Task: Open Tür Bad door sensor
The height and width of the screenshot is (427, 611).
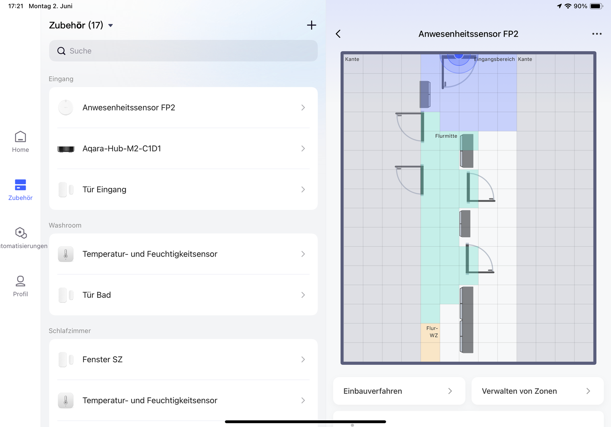Action: [x=183, y=295]
